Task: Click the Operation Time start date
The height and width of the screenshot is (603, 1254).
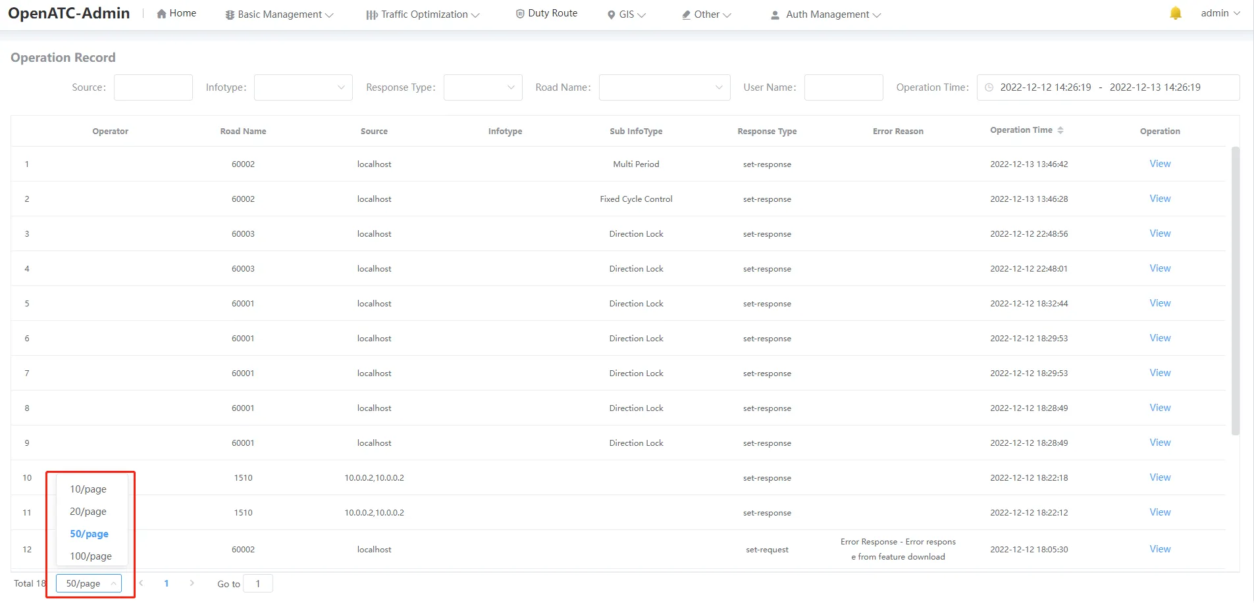Action: click(x=1045, y=87)
